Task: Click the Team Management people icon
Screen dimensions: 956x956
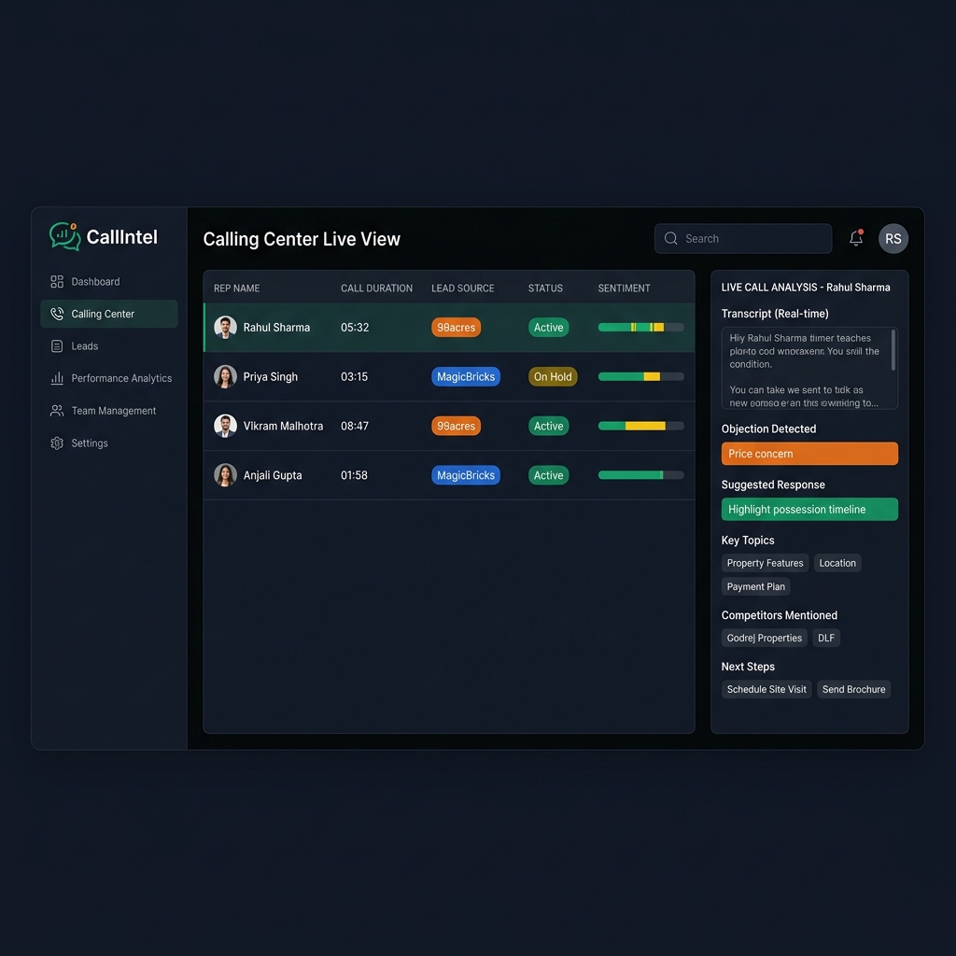Action: click(x=57, y=411)
